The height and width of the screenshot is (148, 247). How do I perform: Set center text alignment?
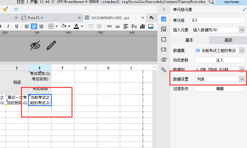click(34, 26)
